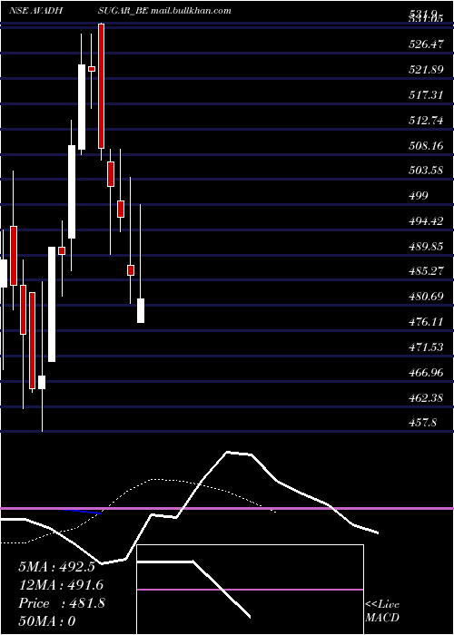Viewport: 454px width, 635px height.
Task: Click the tall white candle body reaching 508
Action: click(x=72, y=192)
